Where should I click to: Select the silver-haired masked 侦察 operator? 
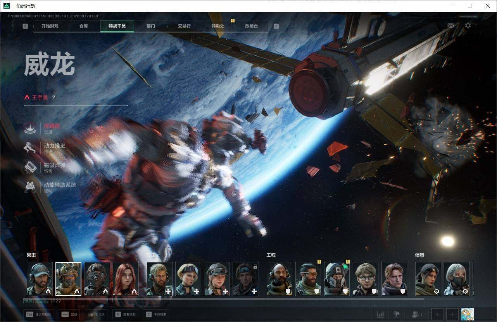(x=457, y=279)
